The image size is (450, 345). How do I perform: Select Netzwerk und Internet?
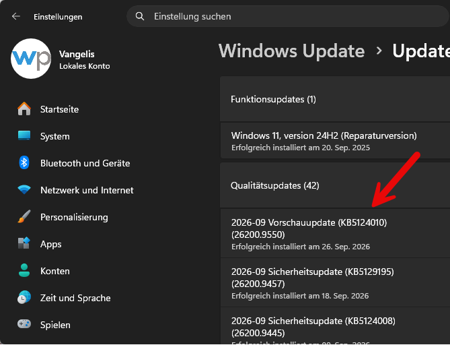coord(87,190)
